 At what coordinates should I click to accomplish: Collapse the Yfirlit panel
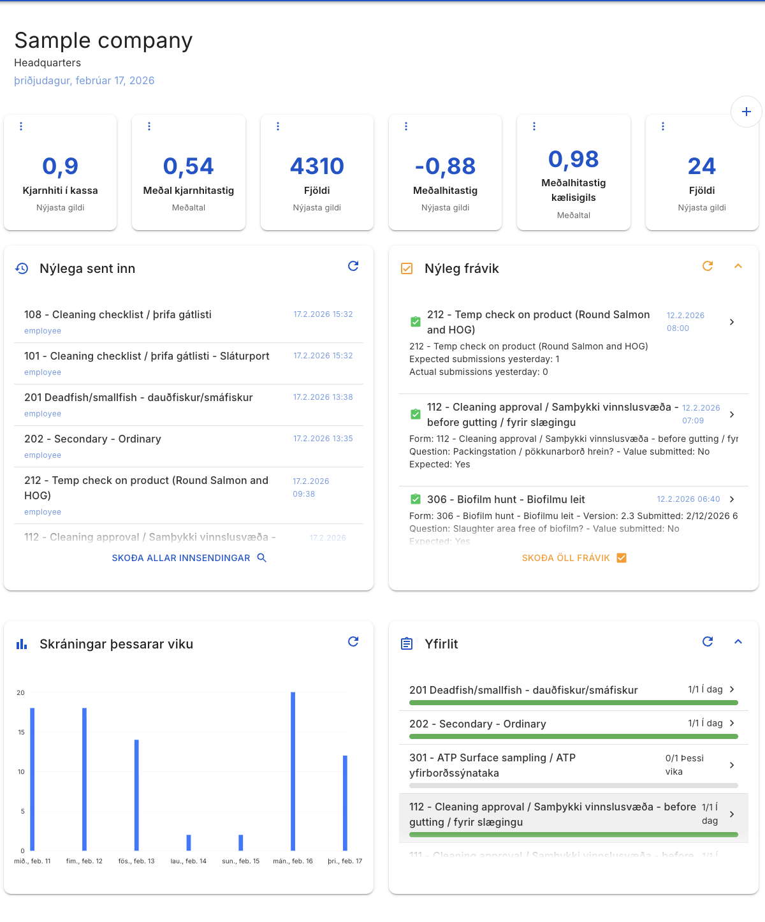(x=738, y=641)
